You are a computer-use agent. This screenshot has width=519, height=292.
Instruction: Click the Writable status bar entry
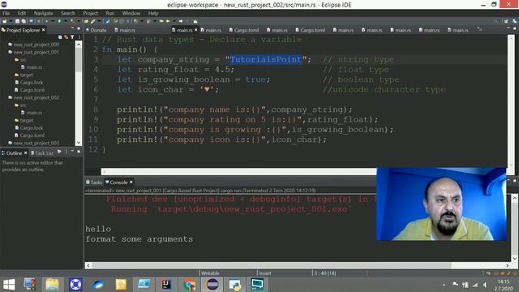click(x=211, y=273)
